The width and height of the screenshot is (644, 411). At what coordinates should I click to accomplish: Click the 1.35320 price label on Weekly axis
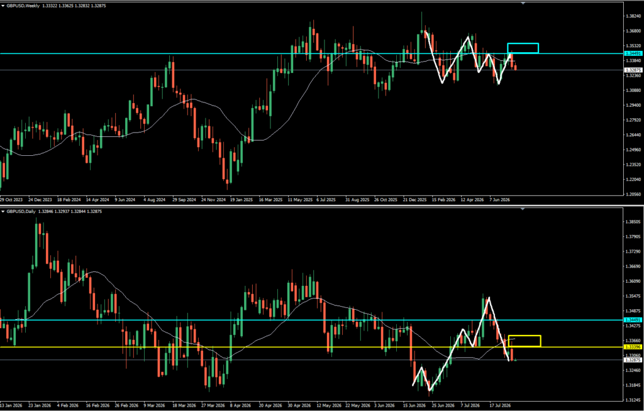click(633, 46)
